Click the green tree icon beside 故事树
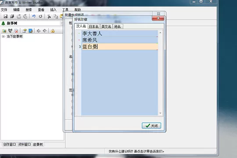The image size is (237, 158). (x=3, y=23)
